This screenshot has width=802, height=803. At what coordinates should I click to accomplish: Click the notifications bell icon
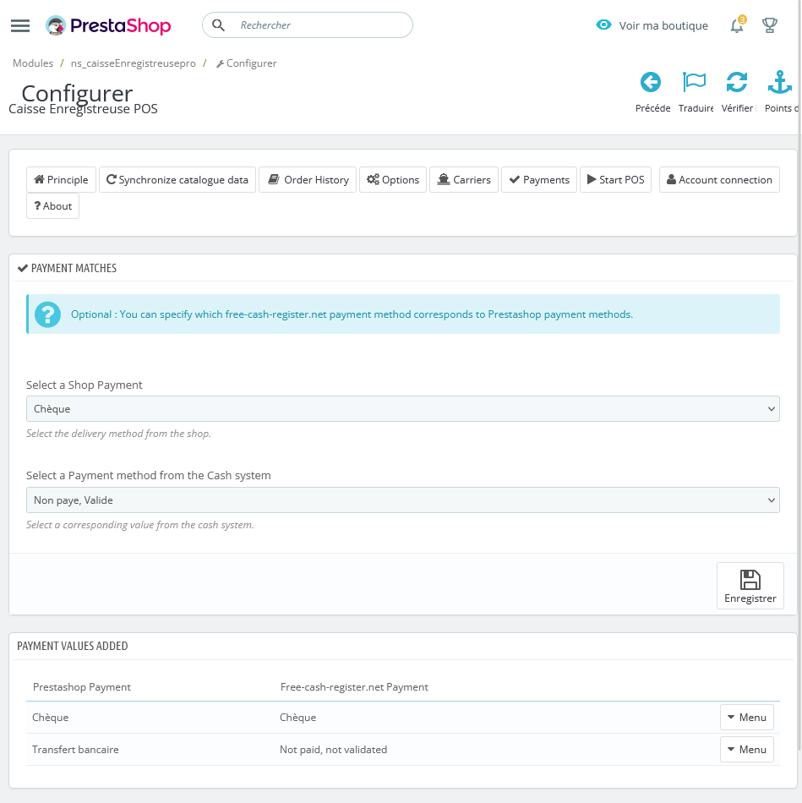pos(737,25)
